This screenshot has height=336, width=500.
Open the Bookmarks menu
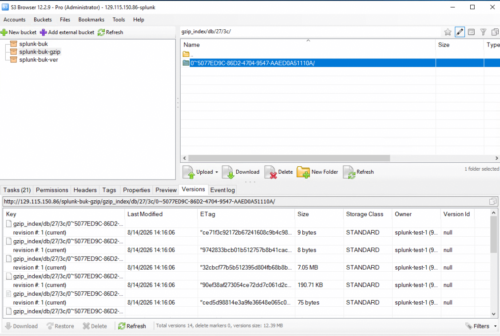point(91,20)
